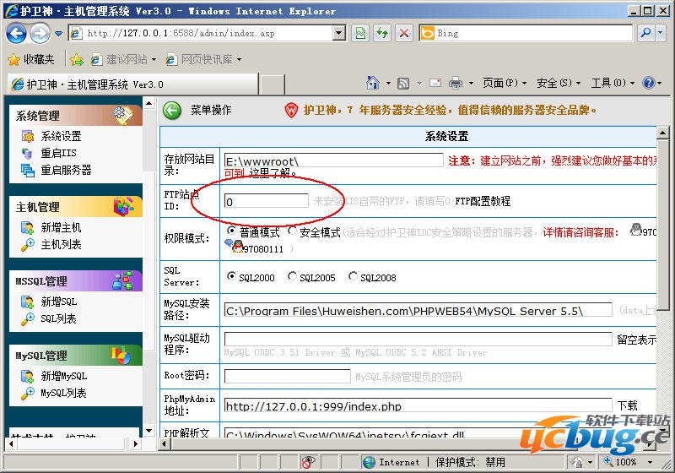The width and height of the screenshot is (675, 473).
Task: Click the FTP站点 ID input field
Action: pyautogui.click(x=266, y=201)
